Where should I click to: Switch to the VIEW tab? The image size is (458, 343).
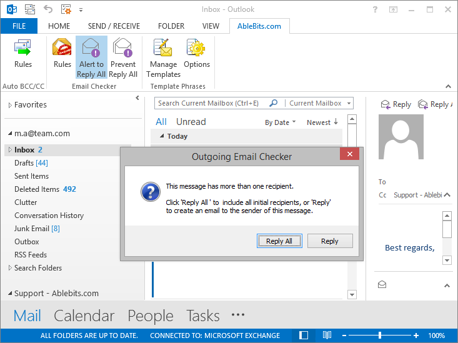coord(211,26)
